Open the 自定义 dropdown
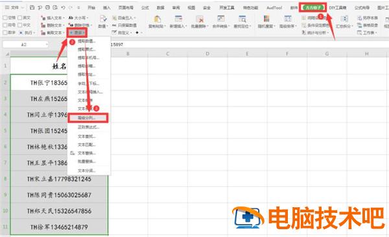 click(x=122, y=32)
